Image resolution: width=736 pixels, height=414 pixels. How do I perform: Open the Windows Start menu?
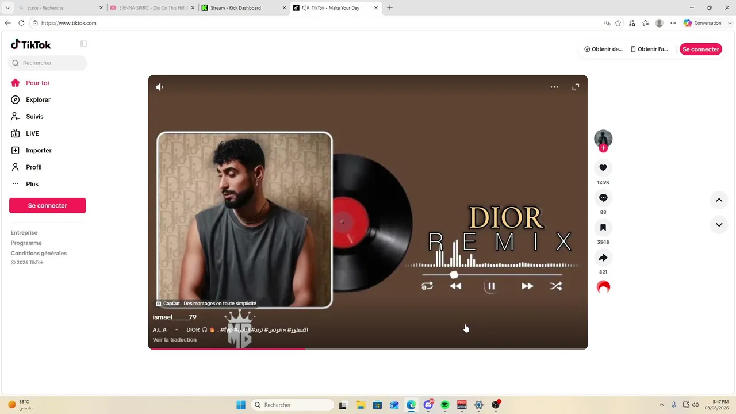(x=241, y=405)
